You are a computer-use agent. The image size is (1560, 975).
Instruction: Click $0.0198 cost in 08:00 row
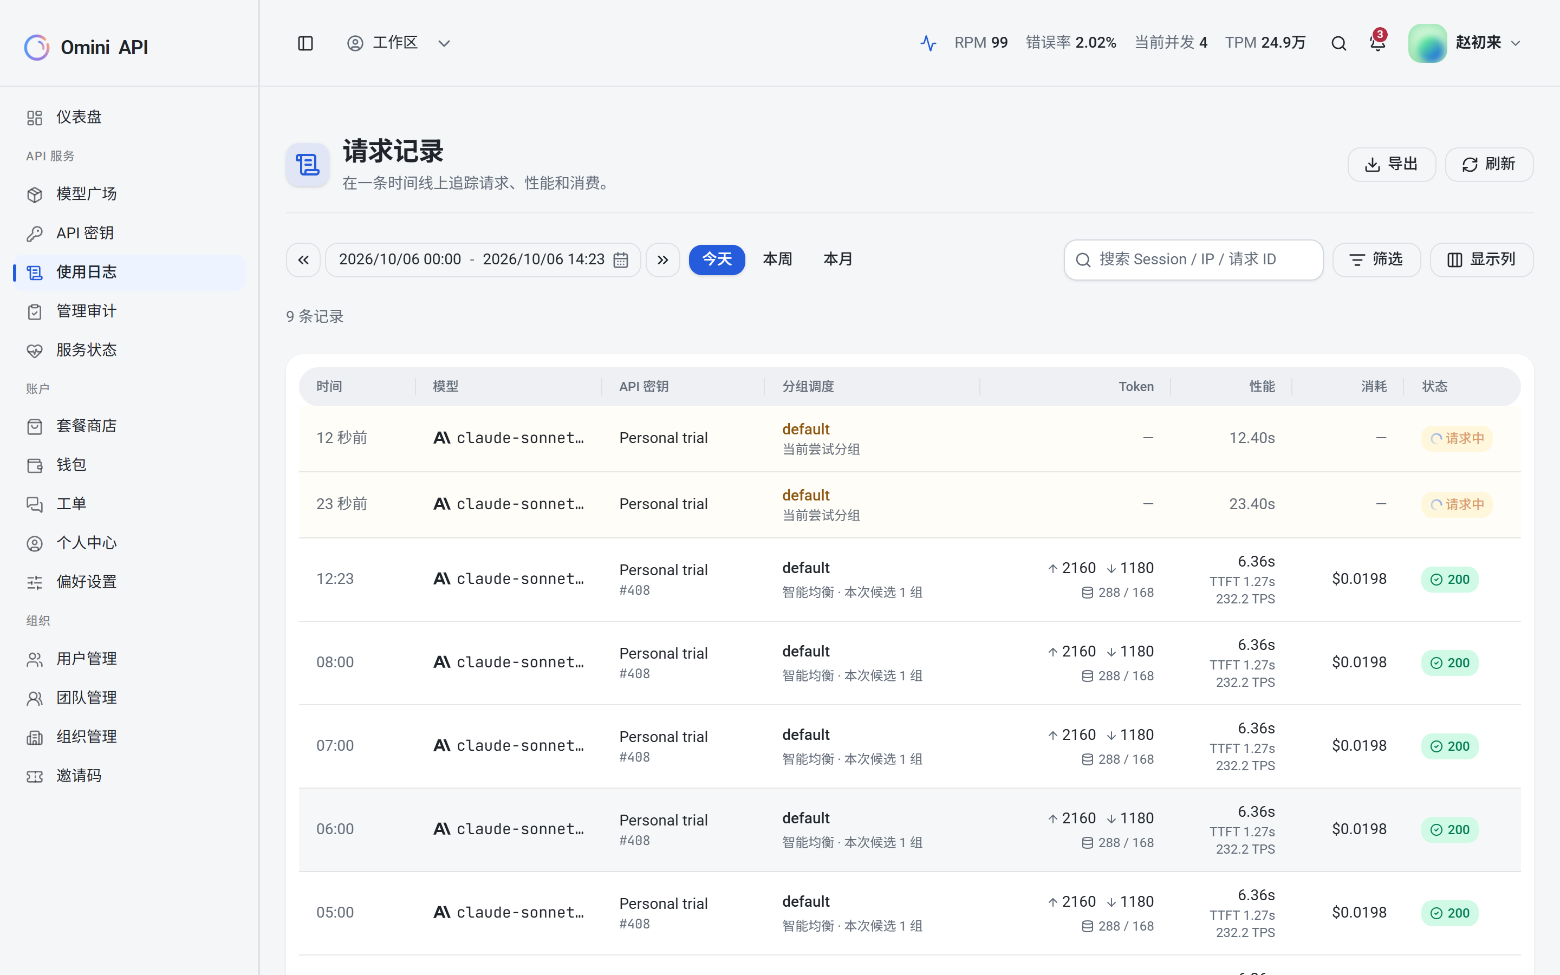coord(1359,662)
